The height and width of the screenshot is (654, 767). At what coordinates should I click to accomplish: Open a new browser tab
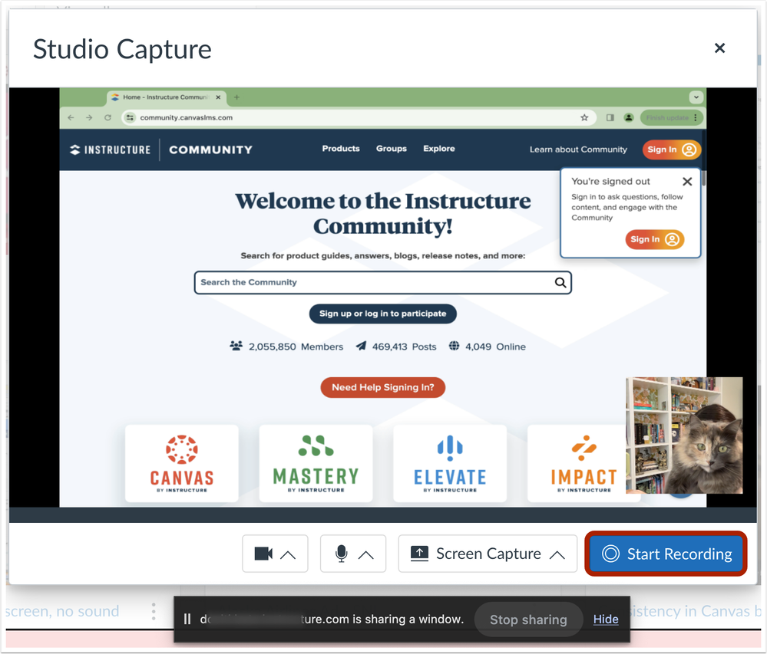coord(236,97)
